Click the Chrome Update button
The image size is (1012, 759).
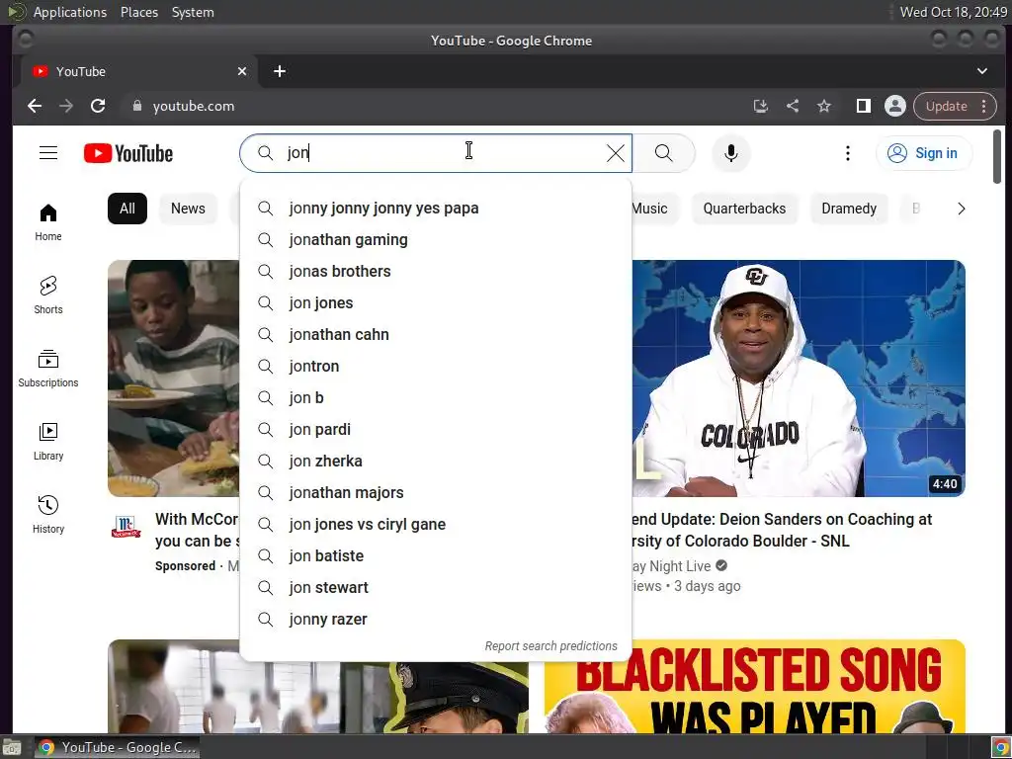[946, 106]
